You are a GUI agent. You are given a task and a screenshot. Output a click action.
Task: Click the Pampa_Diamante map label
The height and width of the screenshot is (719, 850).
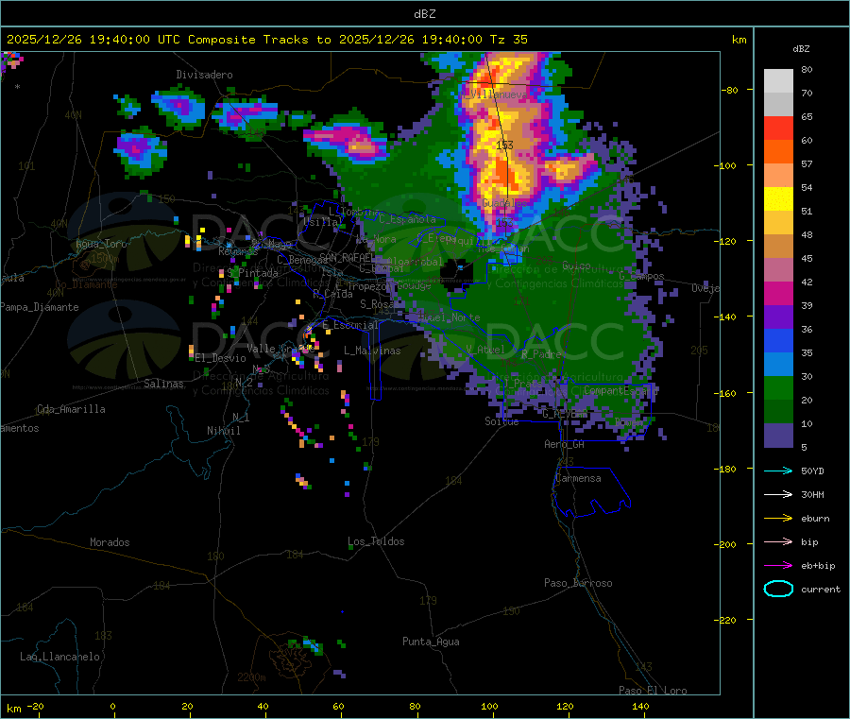click(x=40, y=307)
